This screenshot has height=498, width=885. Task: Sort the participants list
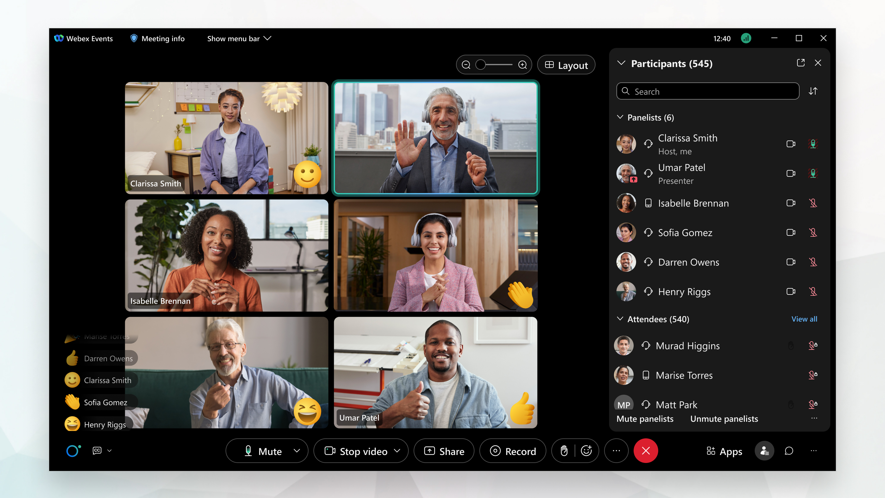click(813, 91)
